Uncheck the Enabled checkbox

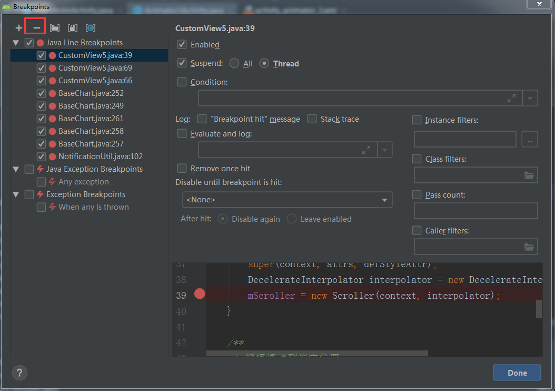182,45
